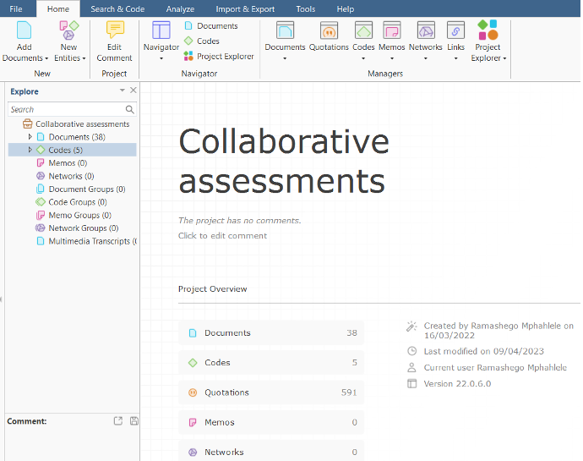583x461 pixels.
Task: Click 'Click to edit comment' link
Action: point(222,236)
